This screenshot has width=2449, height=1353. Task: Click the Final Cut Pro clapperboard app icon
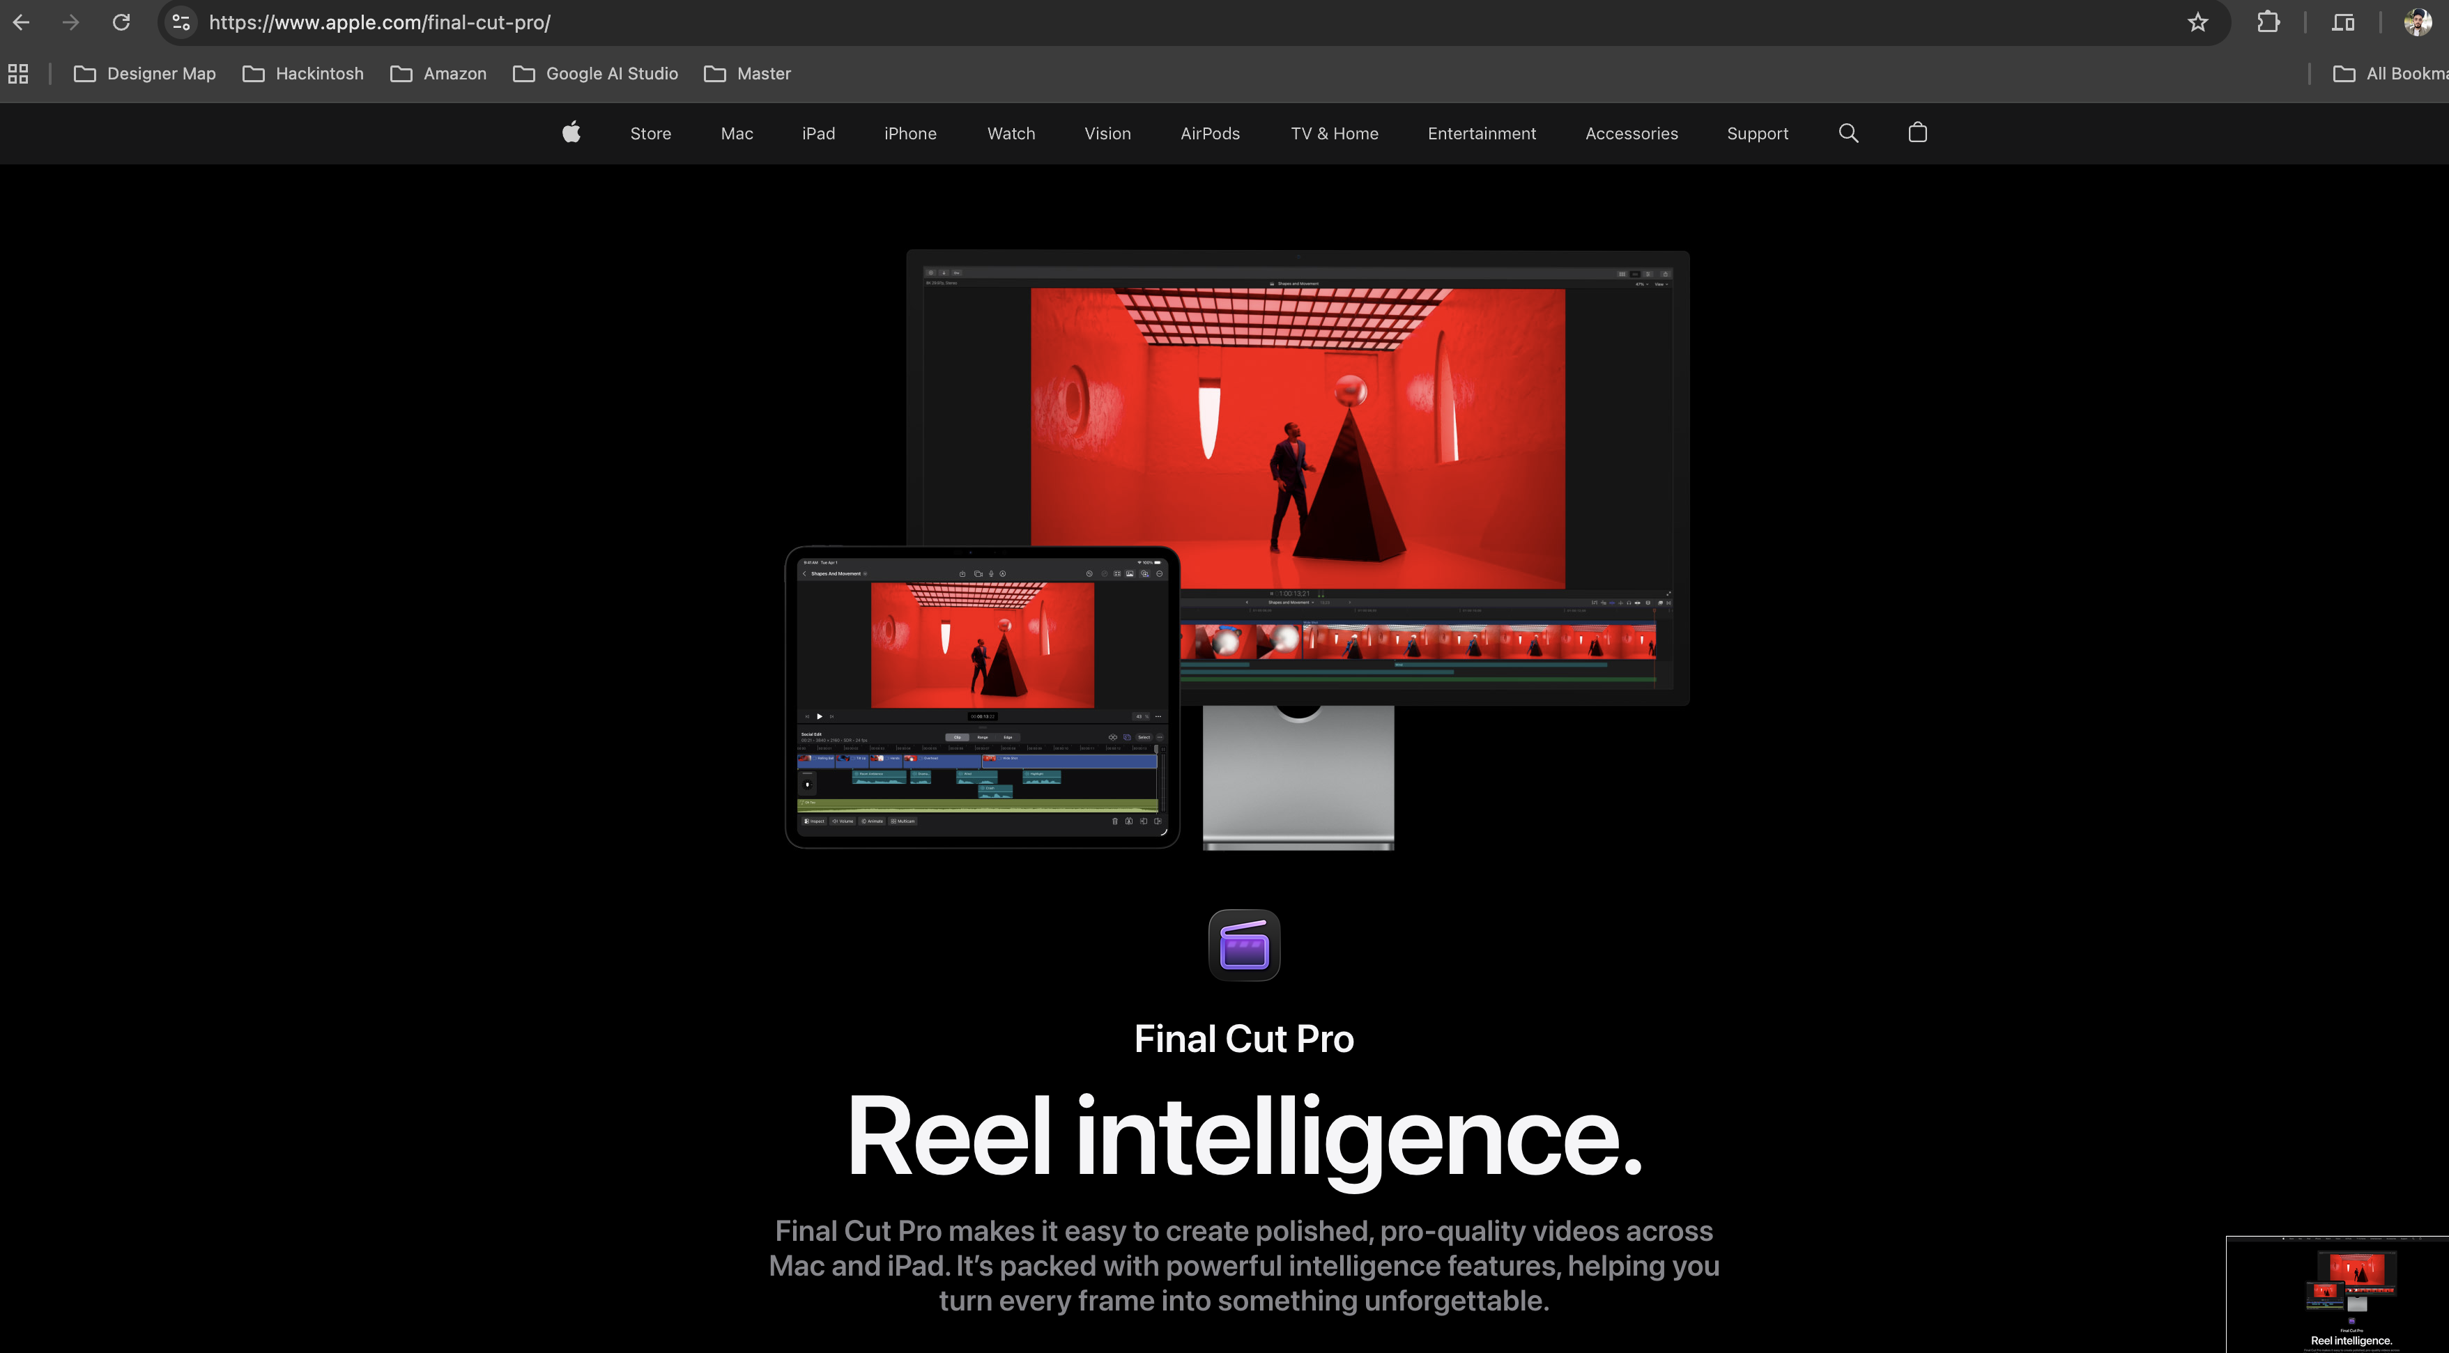point(1243,945)
